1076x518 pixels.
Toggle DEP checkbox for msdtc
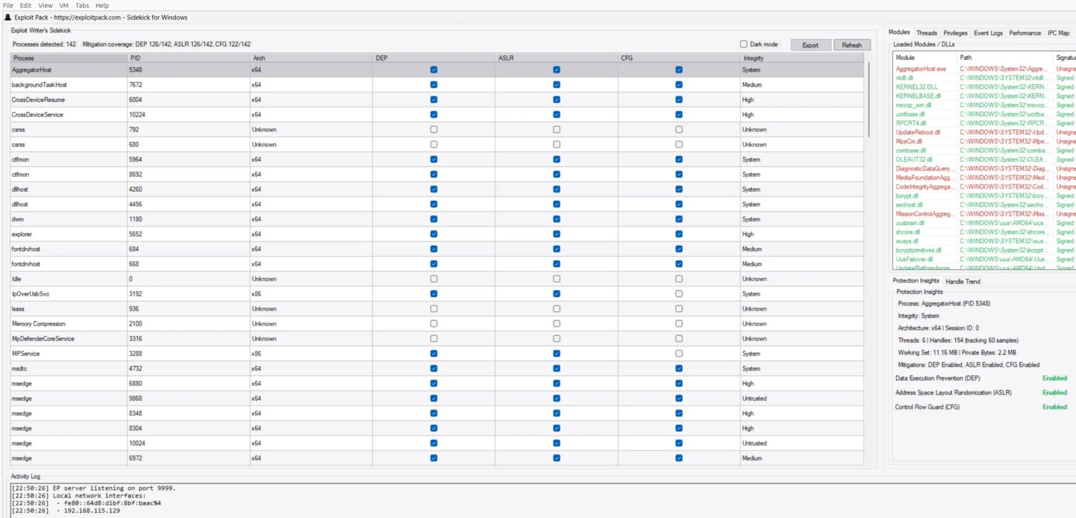pos(433,368)
